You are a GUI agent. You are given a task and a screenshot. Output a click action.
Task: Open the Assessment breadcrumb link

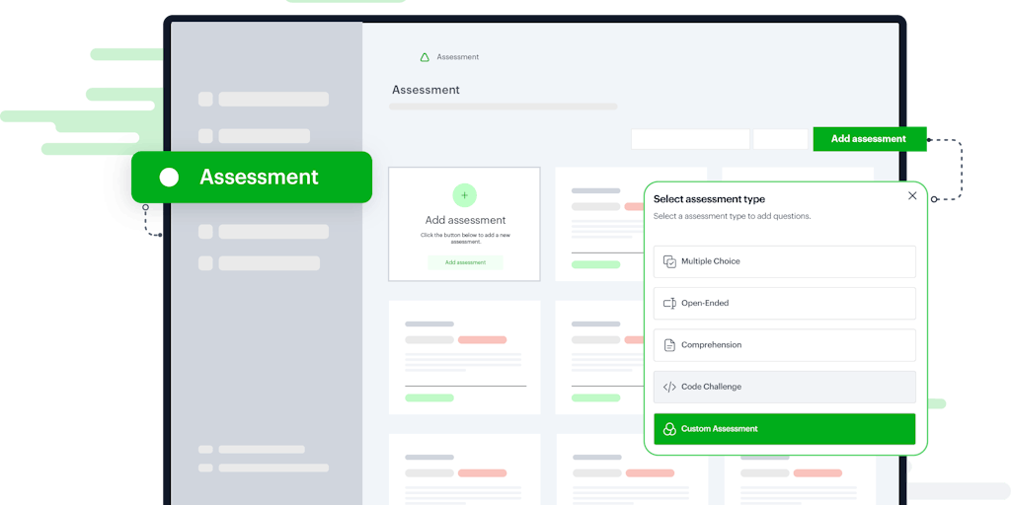point(458,56)
